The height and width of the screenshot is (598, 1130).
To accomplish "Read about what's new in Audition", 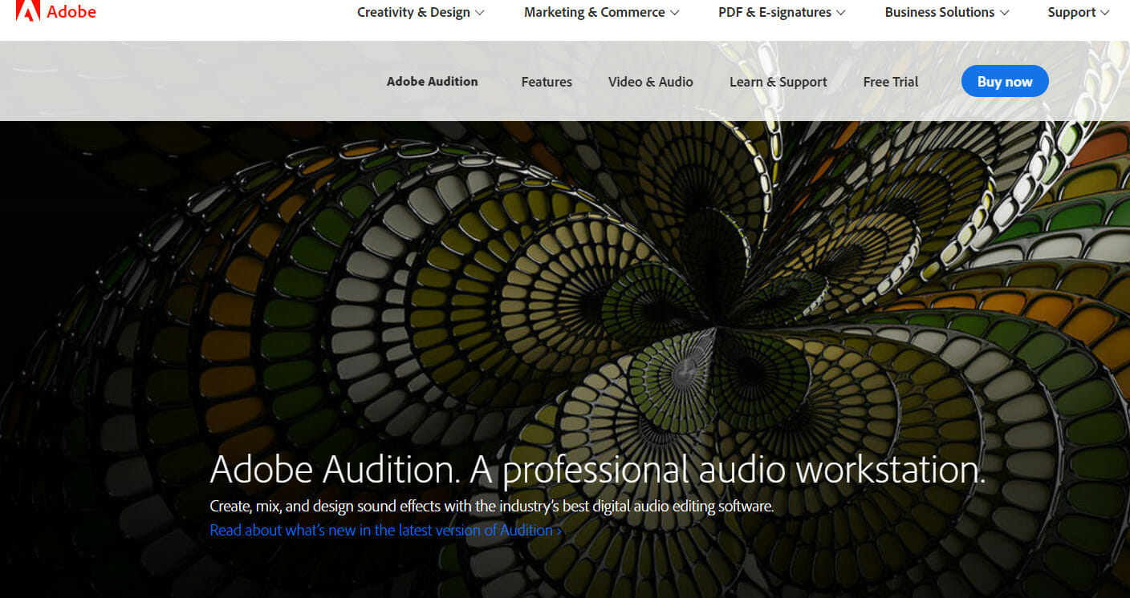I will (386, 530).
